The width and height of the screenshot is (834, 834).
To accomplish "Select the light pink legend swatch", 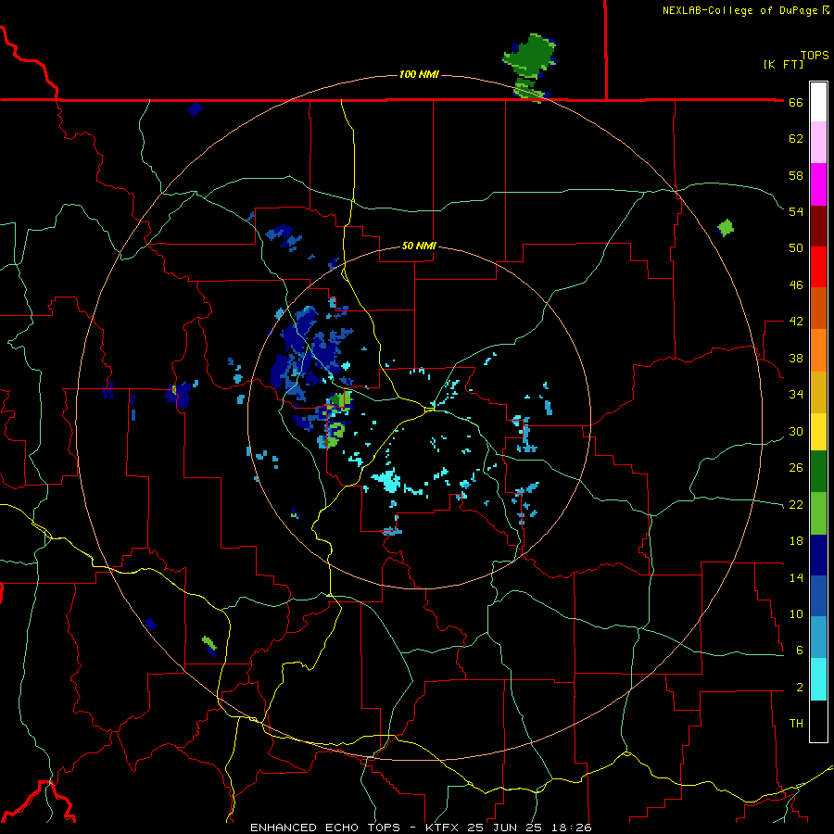I will (818, 143).
